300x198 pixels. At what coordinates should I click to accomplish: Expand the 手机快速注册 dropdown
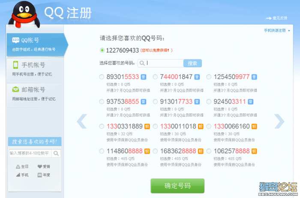coord(277,30)
